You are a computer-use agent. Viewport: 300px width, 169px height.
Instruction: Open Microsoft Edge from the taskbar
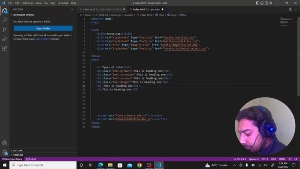coord(101,165)
